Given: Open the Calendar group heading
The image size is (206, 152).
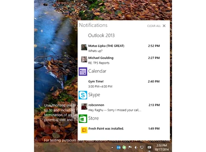Looking at the screenshot, I should [x=97, y=71].
